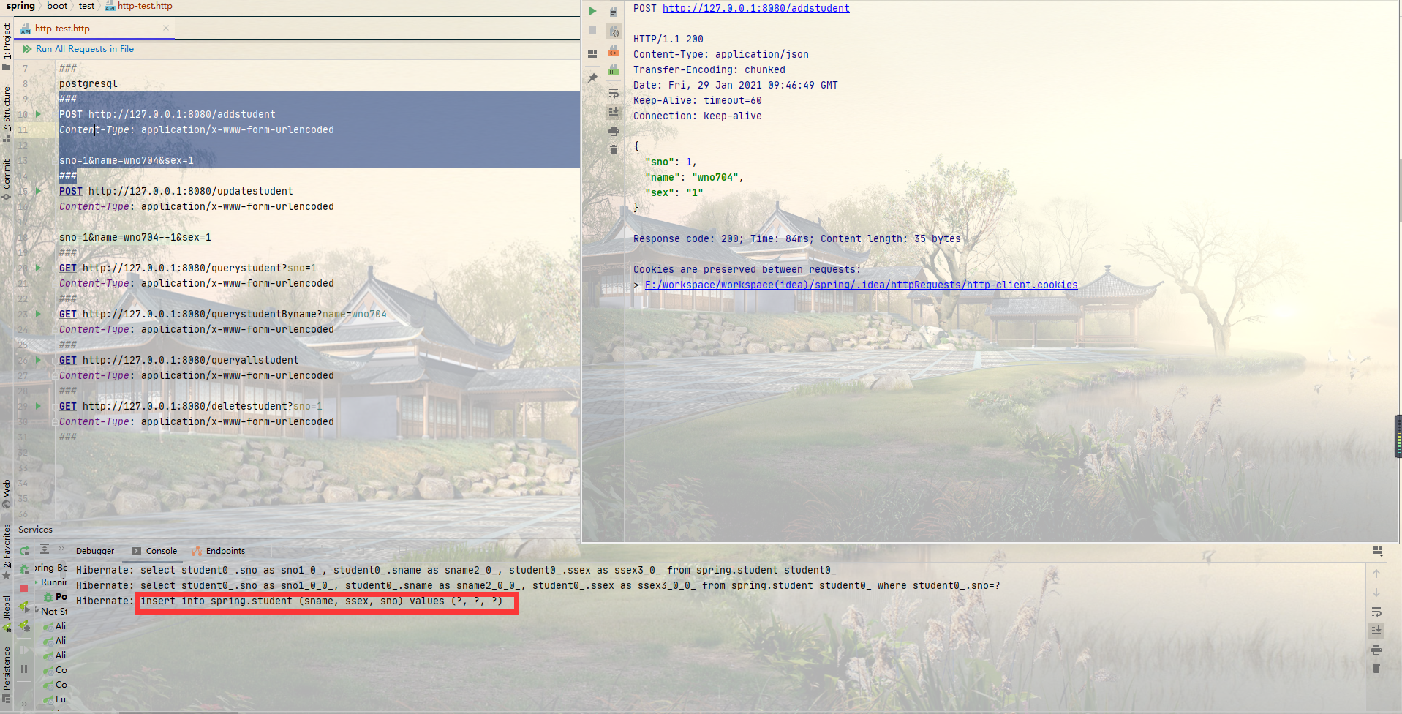Print the HTTP response output
Image resolution: width=1402 pixels, height=714 pixels.
[x=614, y=132]
